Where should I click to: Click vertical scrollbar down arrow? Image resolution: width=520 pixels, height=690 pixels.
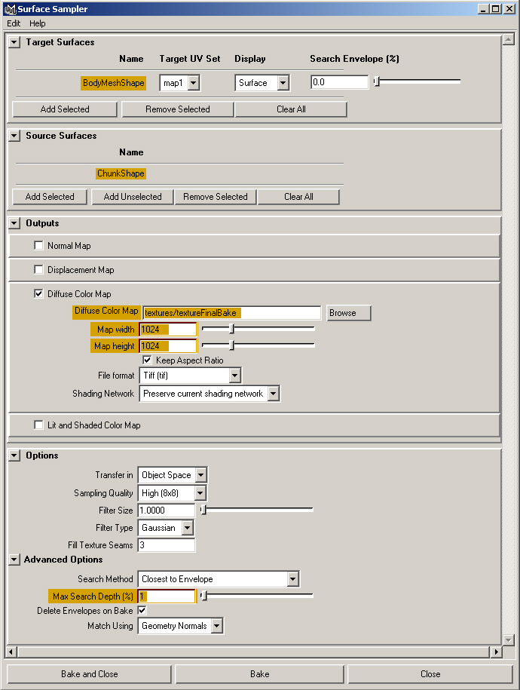point(509,639)
